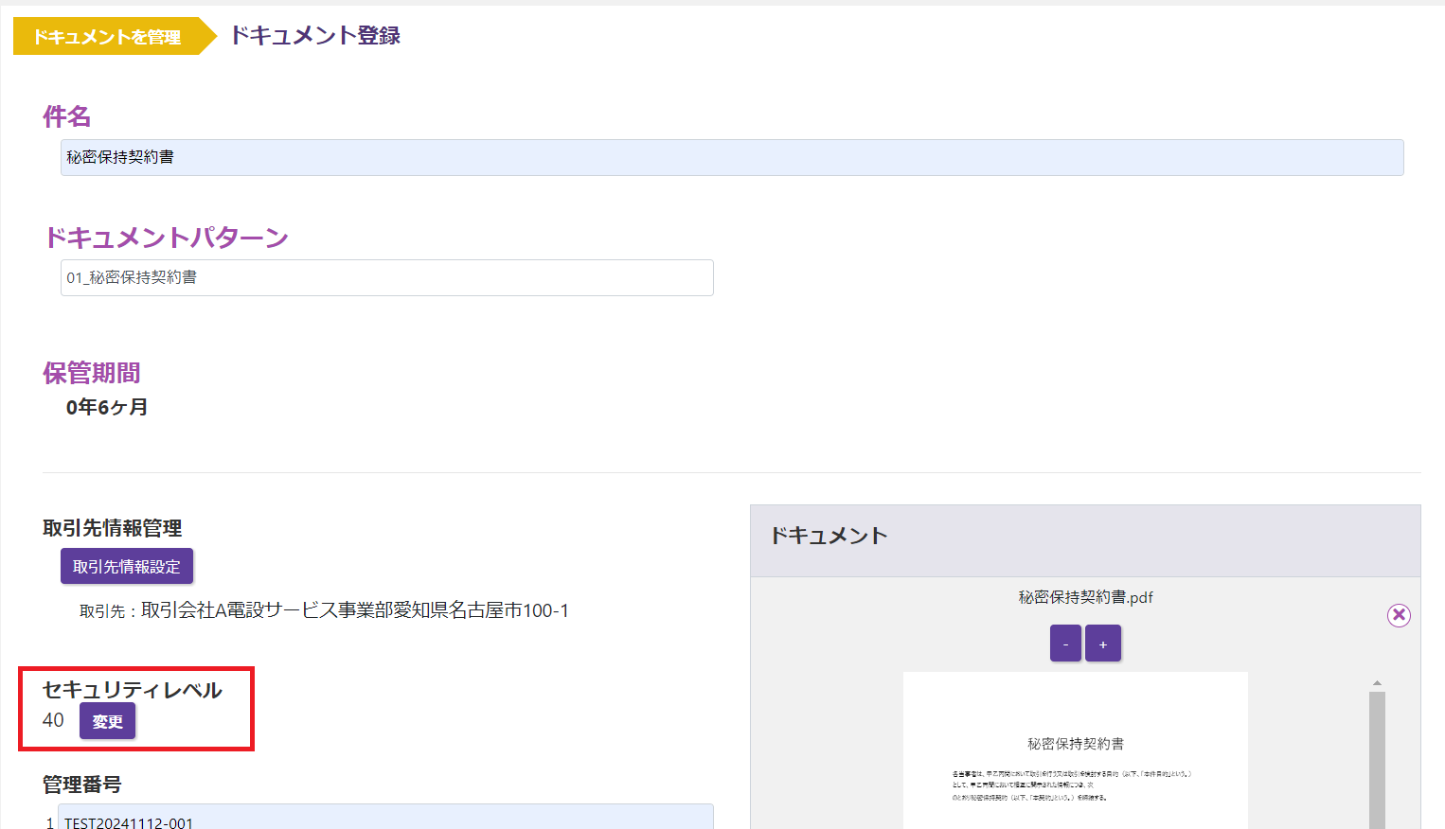Select the ドキュメント登録 page title
The image size is (1445, 829).
pyautogui.click(x=313, y=35)
